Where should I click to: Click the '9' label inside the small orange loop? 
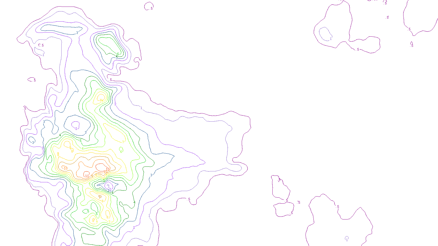coord(100,197)
